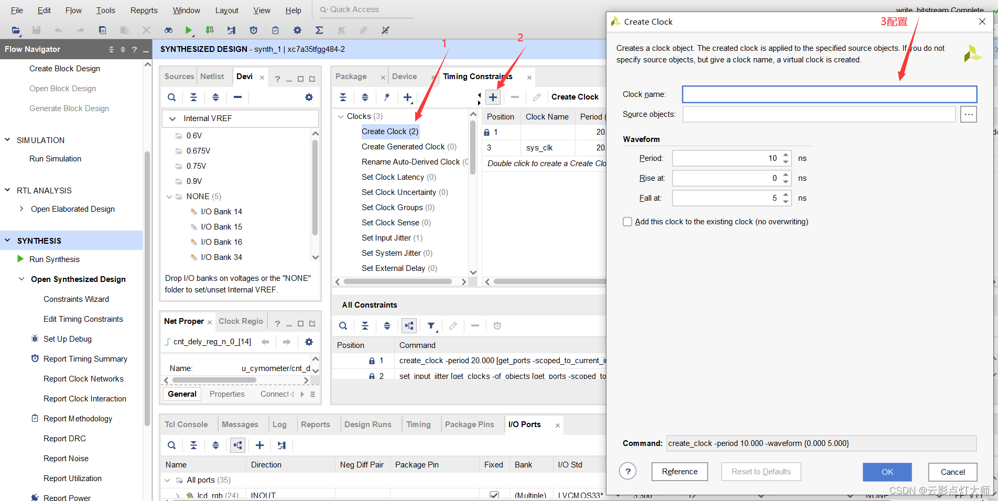Click the clipboard check icon in main toolbar
This screenshot has height=501, width=998.
[276, 30]
